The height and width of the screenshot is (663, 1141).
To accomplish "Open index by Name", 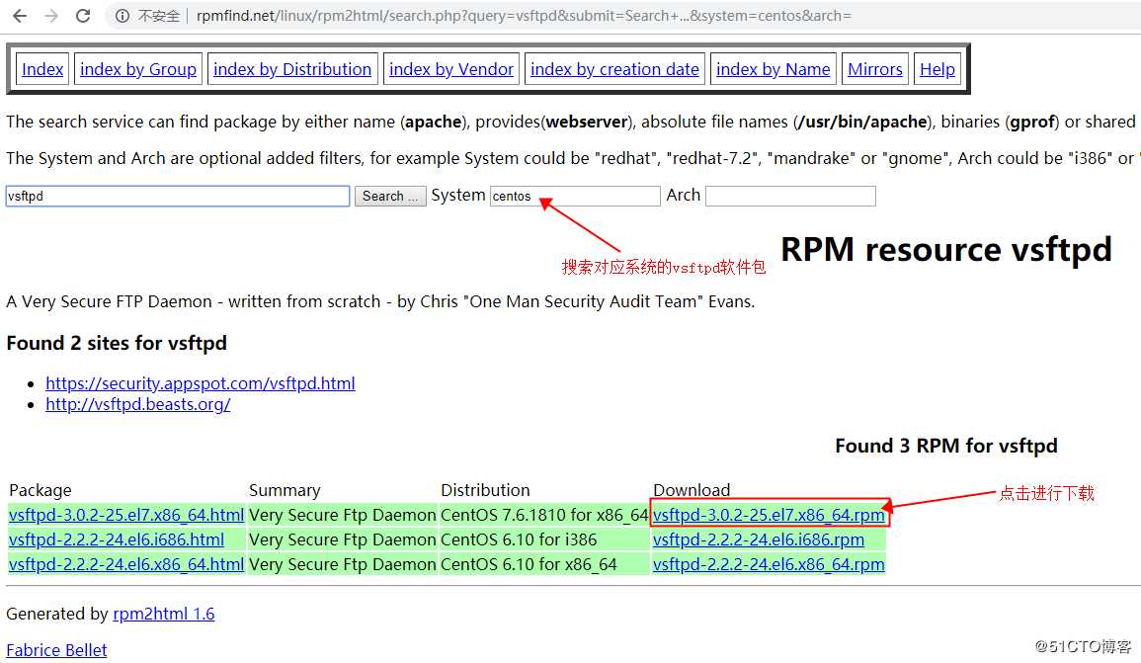I will click(x=773, y=69).
